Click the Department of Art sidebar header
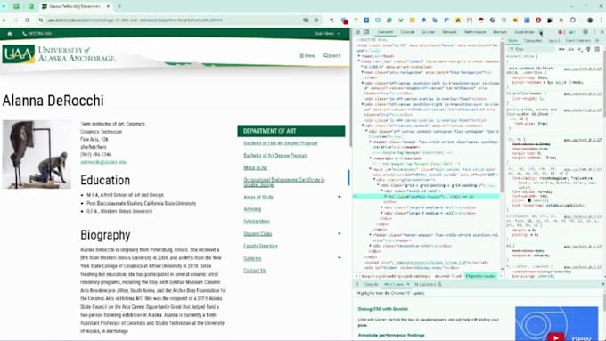The width and height of the screenshot is (606, 341). pos(291,131)
